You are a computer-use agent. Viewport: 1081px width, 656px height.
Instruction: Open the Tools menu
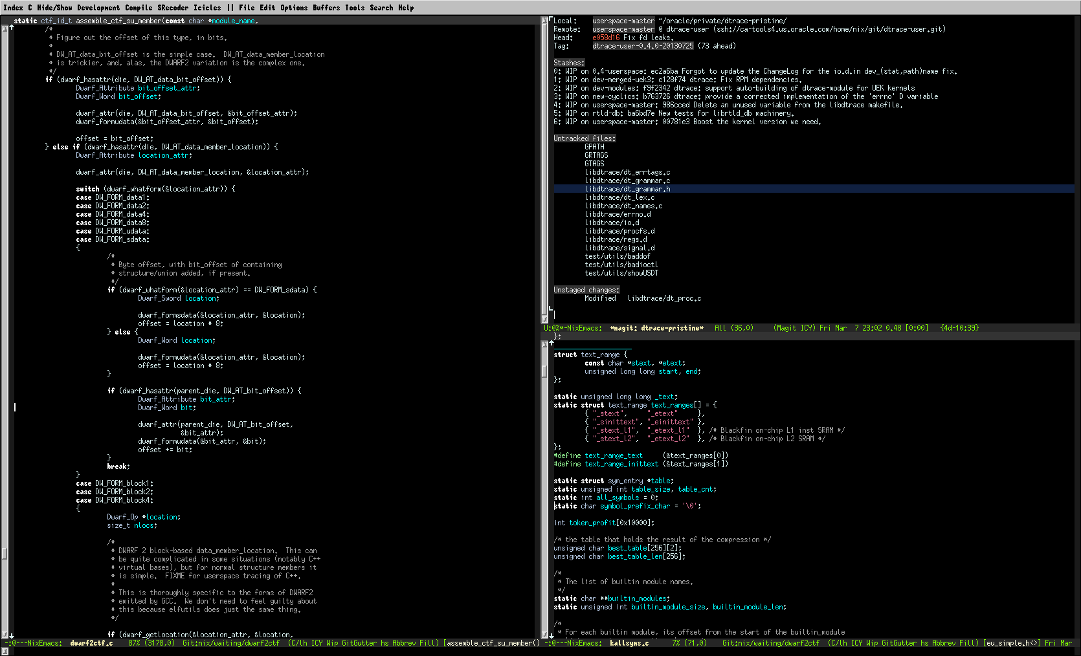pyautogui.click(x=355, y=8)
